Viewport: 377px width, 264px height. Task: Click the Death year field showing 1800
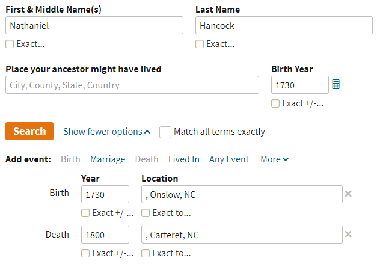[x=105, y=235]
